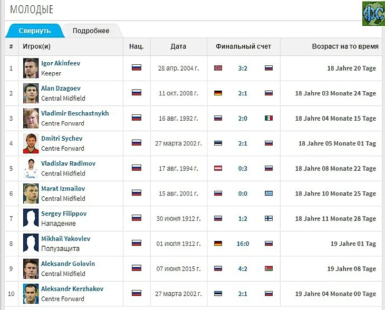Click the green club logo icon
385x310 pixels.
pyautogui.click(x=373, y=13)
